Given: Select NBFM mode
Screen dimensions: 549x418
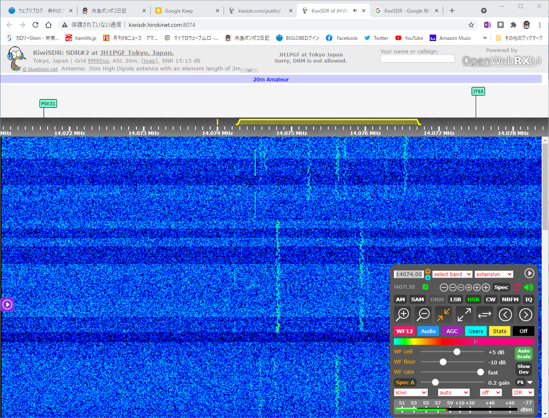Looking at the screenshot, I should 510,299.
